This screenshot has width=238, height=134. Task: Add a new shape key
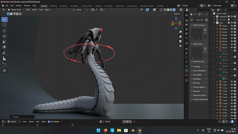click(205, 48)
